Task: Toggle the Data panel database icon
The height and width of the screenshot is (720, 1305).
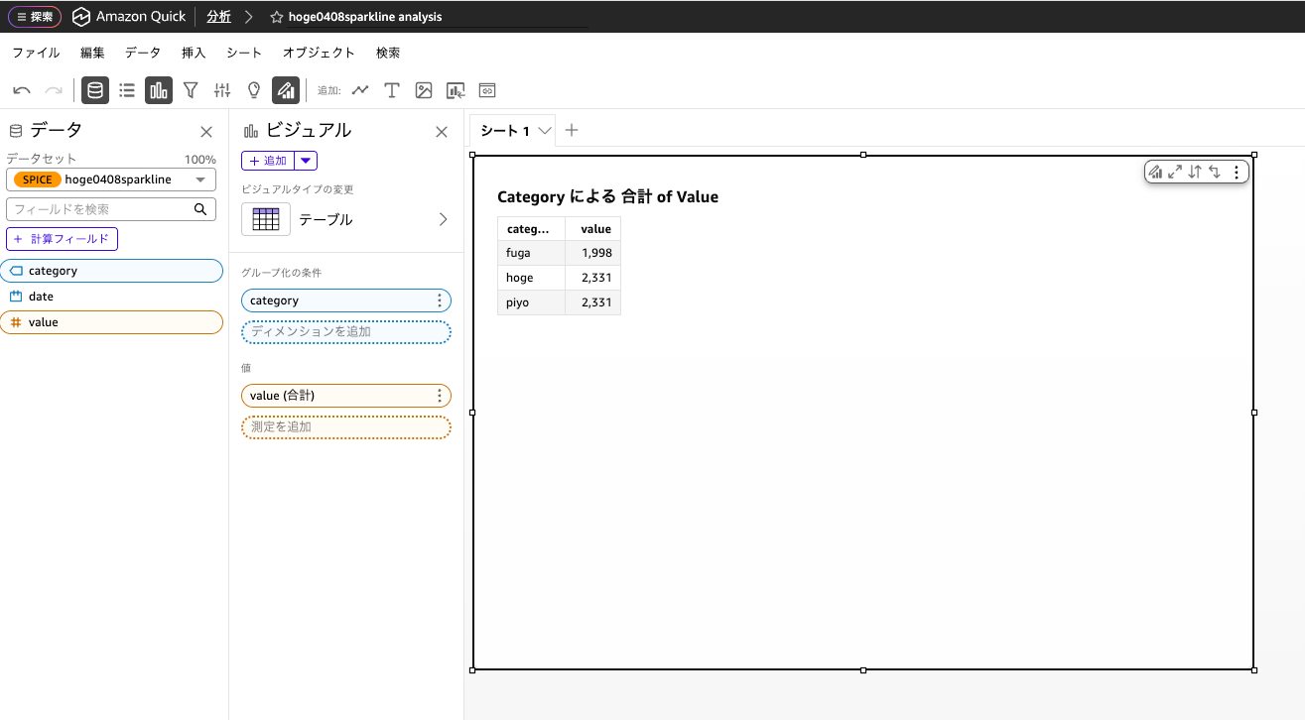Action: (95, 90)
